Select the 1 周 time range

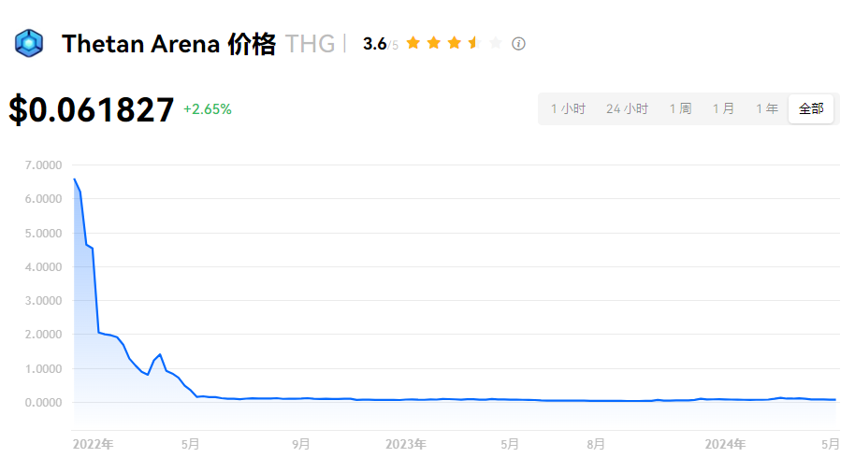point(680,109)
